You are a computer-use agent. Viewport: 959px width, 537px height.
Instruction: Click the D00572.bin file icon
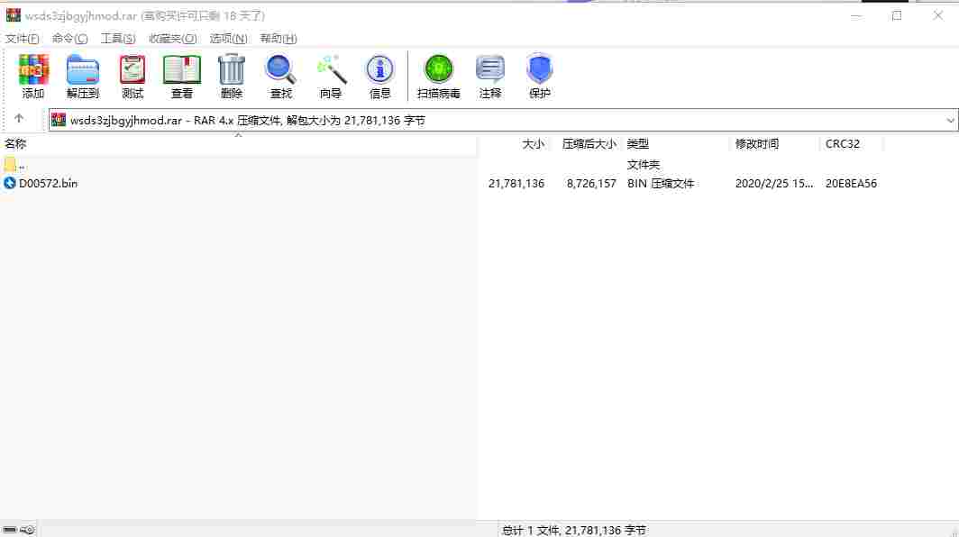click(9, 183)
